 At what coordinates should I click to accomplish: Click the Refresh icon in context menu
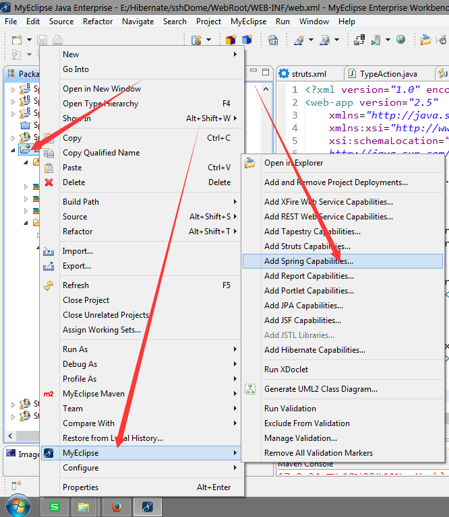point(49,285)
